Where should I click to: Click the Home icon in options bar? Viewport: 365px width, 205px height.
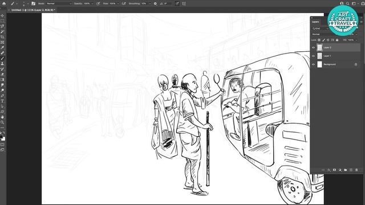click(4, 3)
